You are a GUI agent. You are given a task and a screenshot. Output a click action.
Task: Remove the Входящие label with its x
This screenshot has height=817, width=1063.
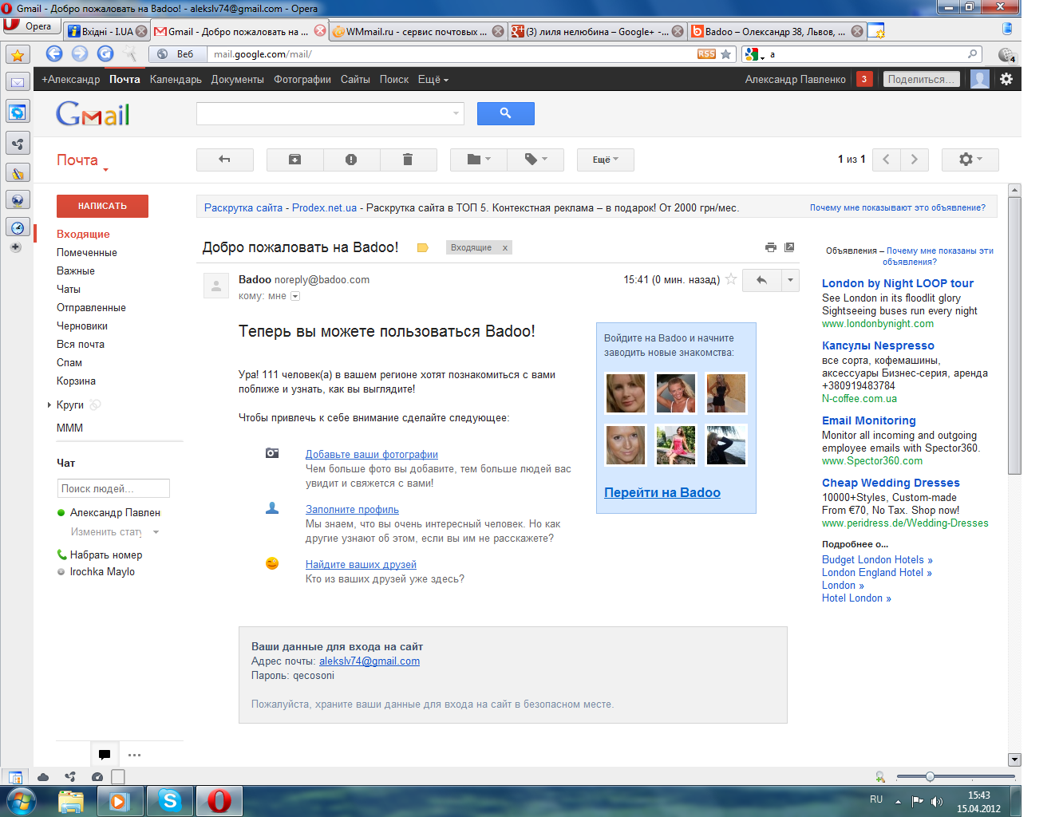505,248
